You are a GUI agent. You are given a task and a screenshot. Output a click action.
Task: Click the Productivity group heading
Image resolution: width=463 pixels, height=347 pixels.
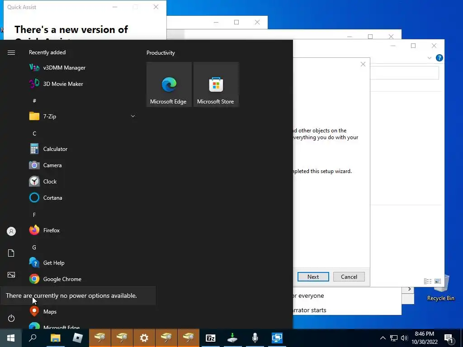[161, 53]
